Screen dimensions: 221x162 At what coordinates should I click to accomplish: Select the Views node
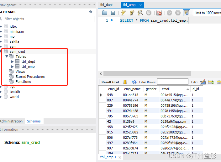click(20, 72)
